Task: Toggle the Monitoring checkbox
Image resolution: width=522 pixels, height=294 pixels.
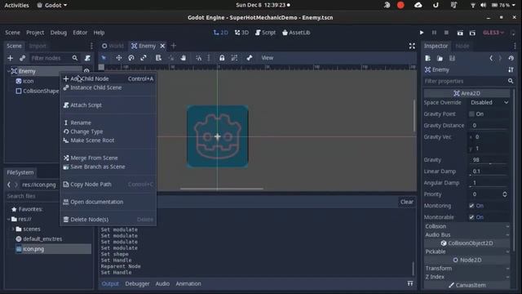Action: point(471,206)
